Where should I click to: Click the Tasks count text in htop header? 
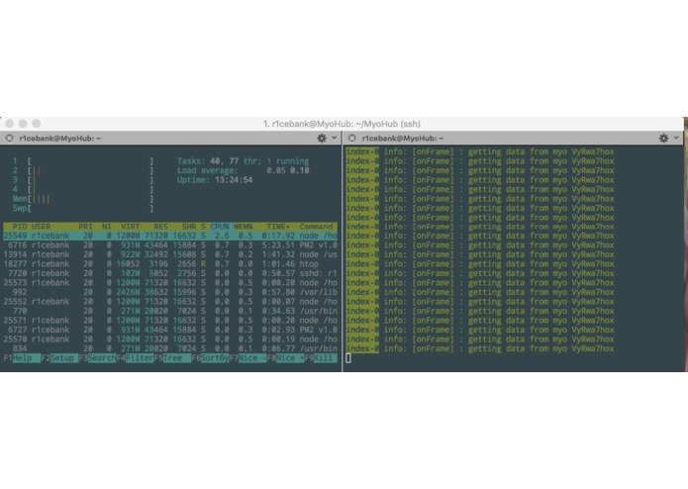coord(244,161)
